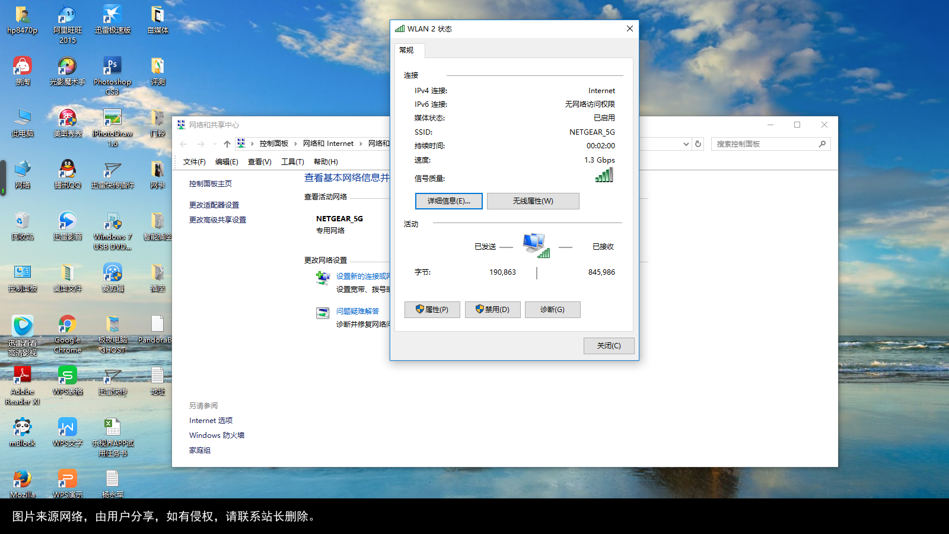Open 更改适配器设置 link

(214, 204)
